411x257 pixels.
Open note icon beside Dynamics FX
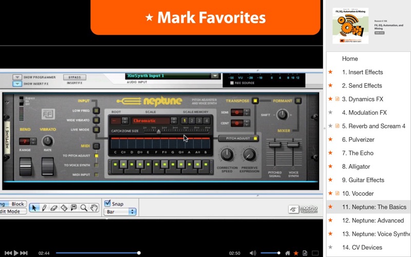click(338, 99)
